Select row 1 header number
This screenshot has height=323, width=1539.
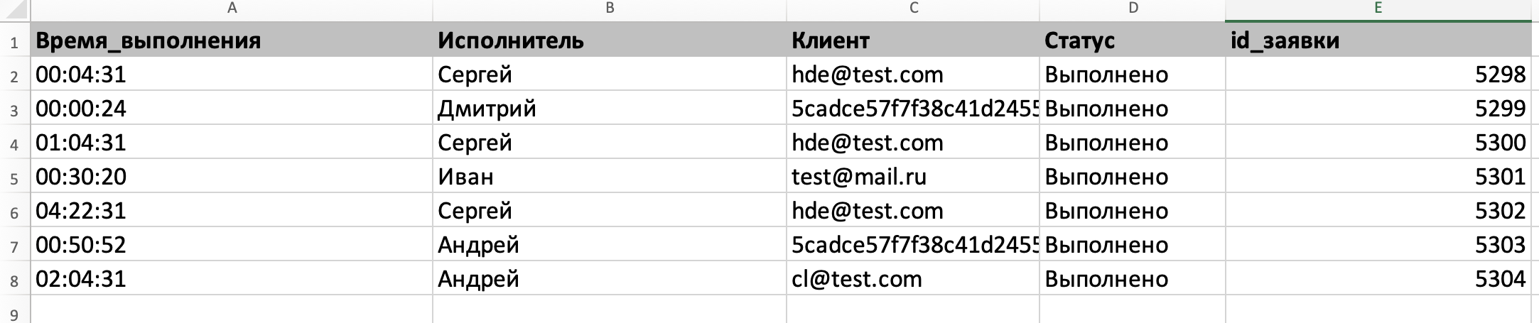click(x=14, y=42)
